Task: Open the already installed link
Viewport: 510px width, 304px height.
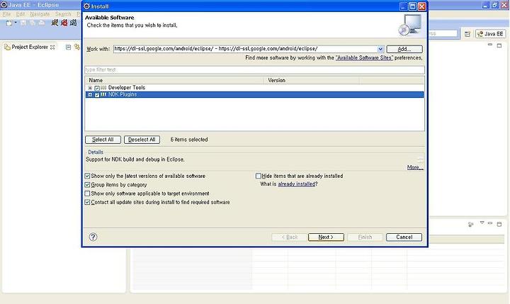Action: pyautogui.click(x=297, y=184)
